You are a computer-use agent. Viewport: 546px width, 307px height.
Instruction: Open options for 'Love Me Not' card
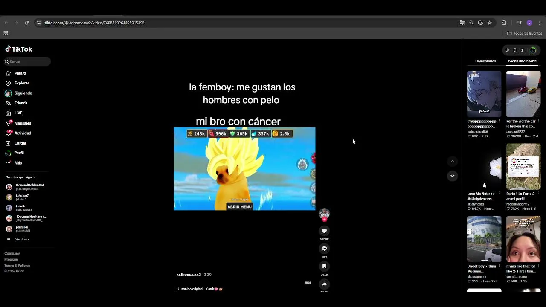coord(500,194)
